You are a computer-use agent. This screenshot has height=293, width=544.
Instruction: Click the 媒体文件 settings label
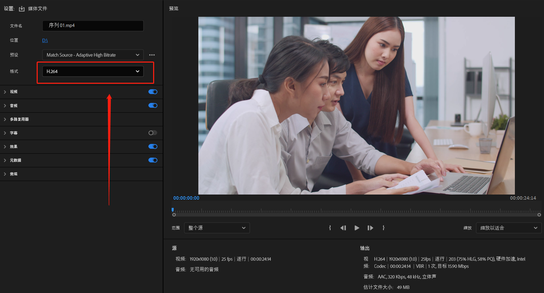[38, 9]
